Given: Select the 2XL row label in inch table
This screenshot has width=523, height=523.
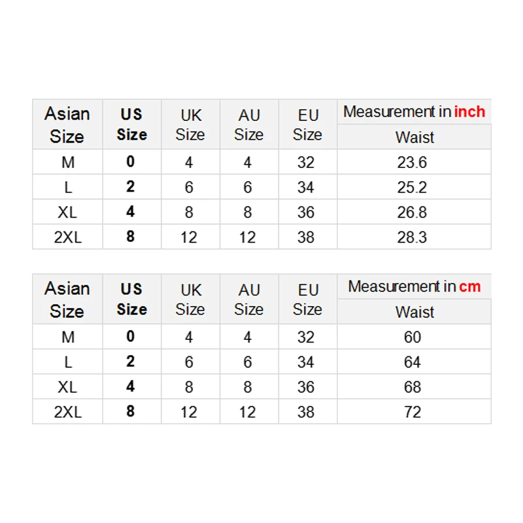Looking at the screenshot, I should coord(67,237).
